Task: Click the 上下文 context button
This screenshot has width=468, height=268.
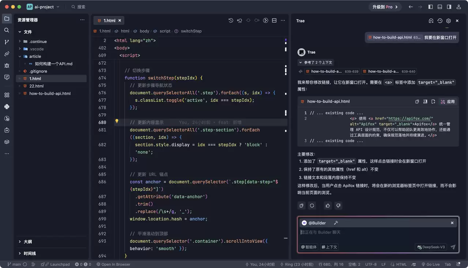Action: coord(329,247)
